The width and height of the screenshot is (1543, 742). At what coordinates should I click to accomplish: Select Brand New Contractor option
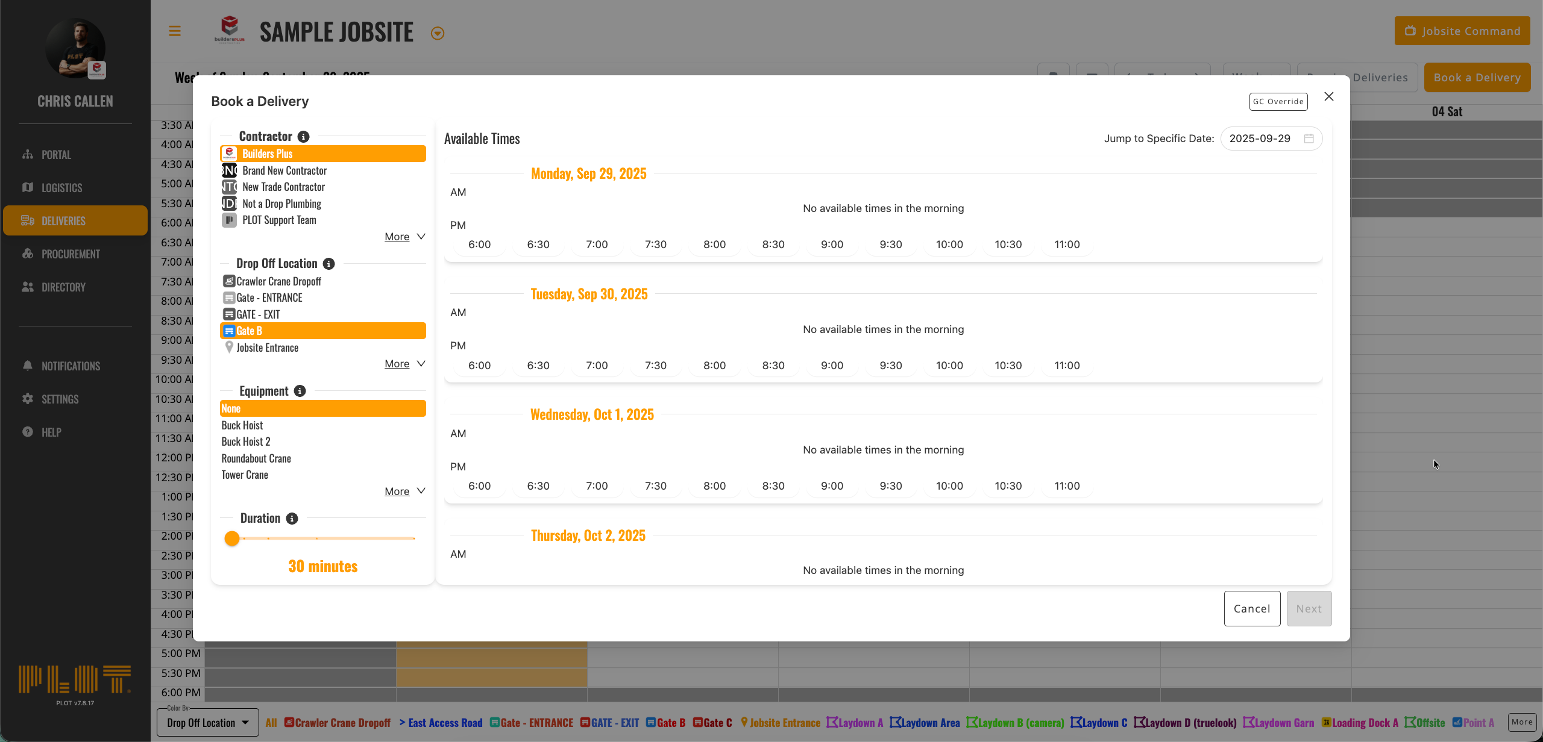[x=284, y=170]
